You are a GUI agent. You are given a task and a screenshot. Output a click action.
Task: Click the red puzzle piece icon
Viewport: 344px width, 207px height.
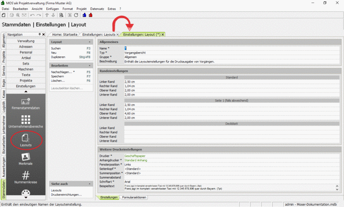91,15
